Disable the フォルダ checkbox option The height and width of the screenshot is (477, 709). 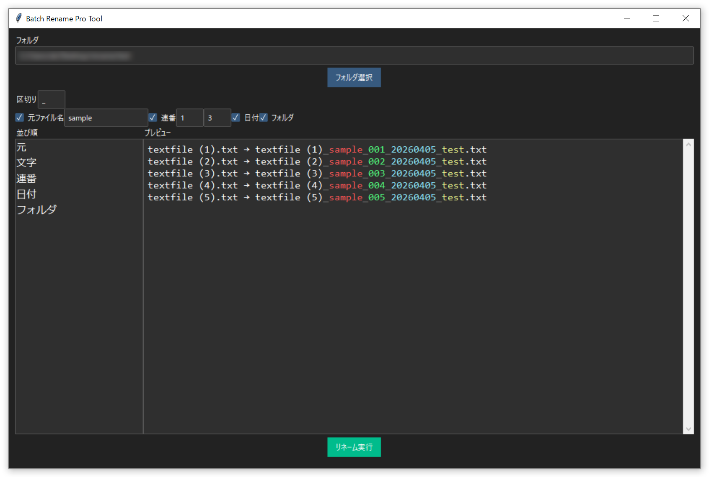(263, 117)
